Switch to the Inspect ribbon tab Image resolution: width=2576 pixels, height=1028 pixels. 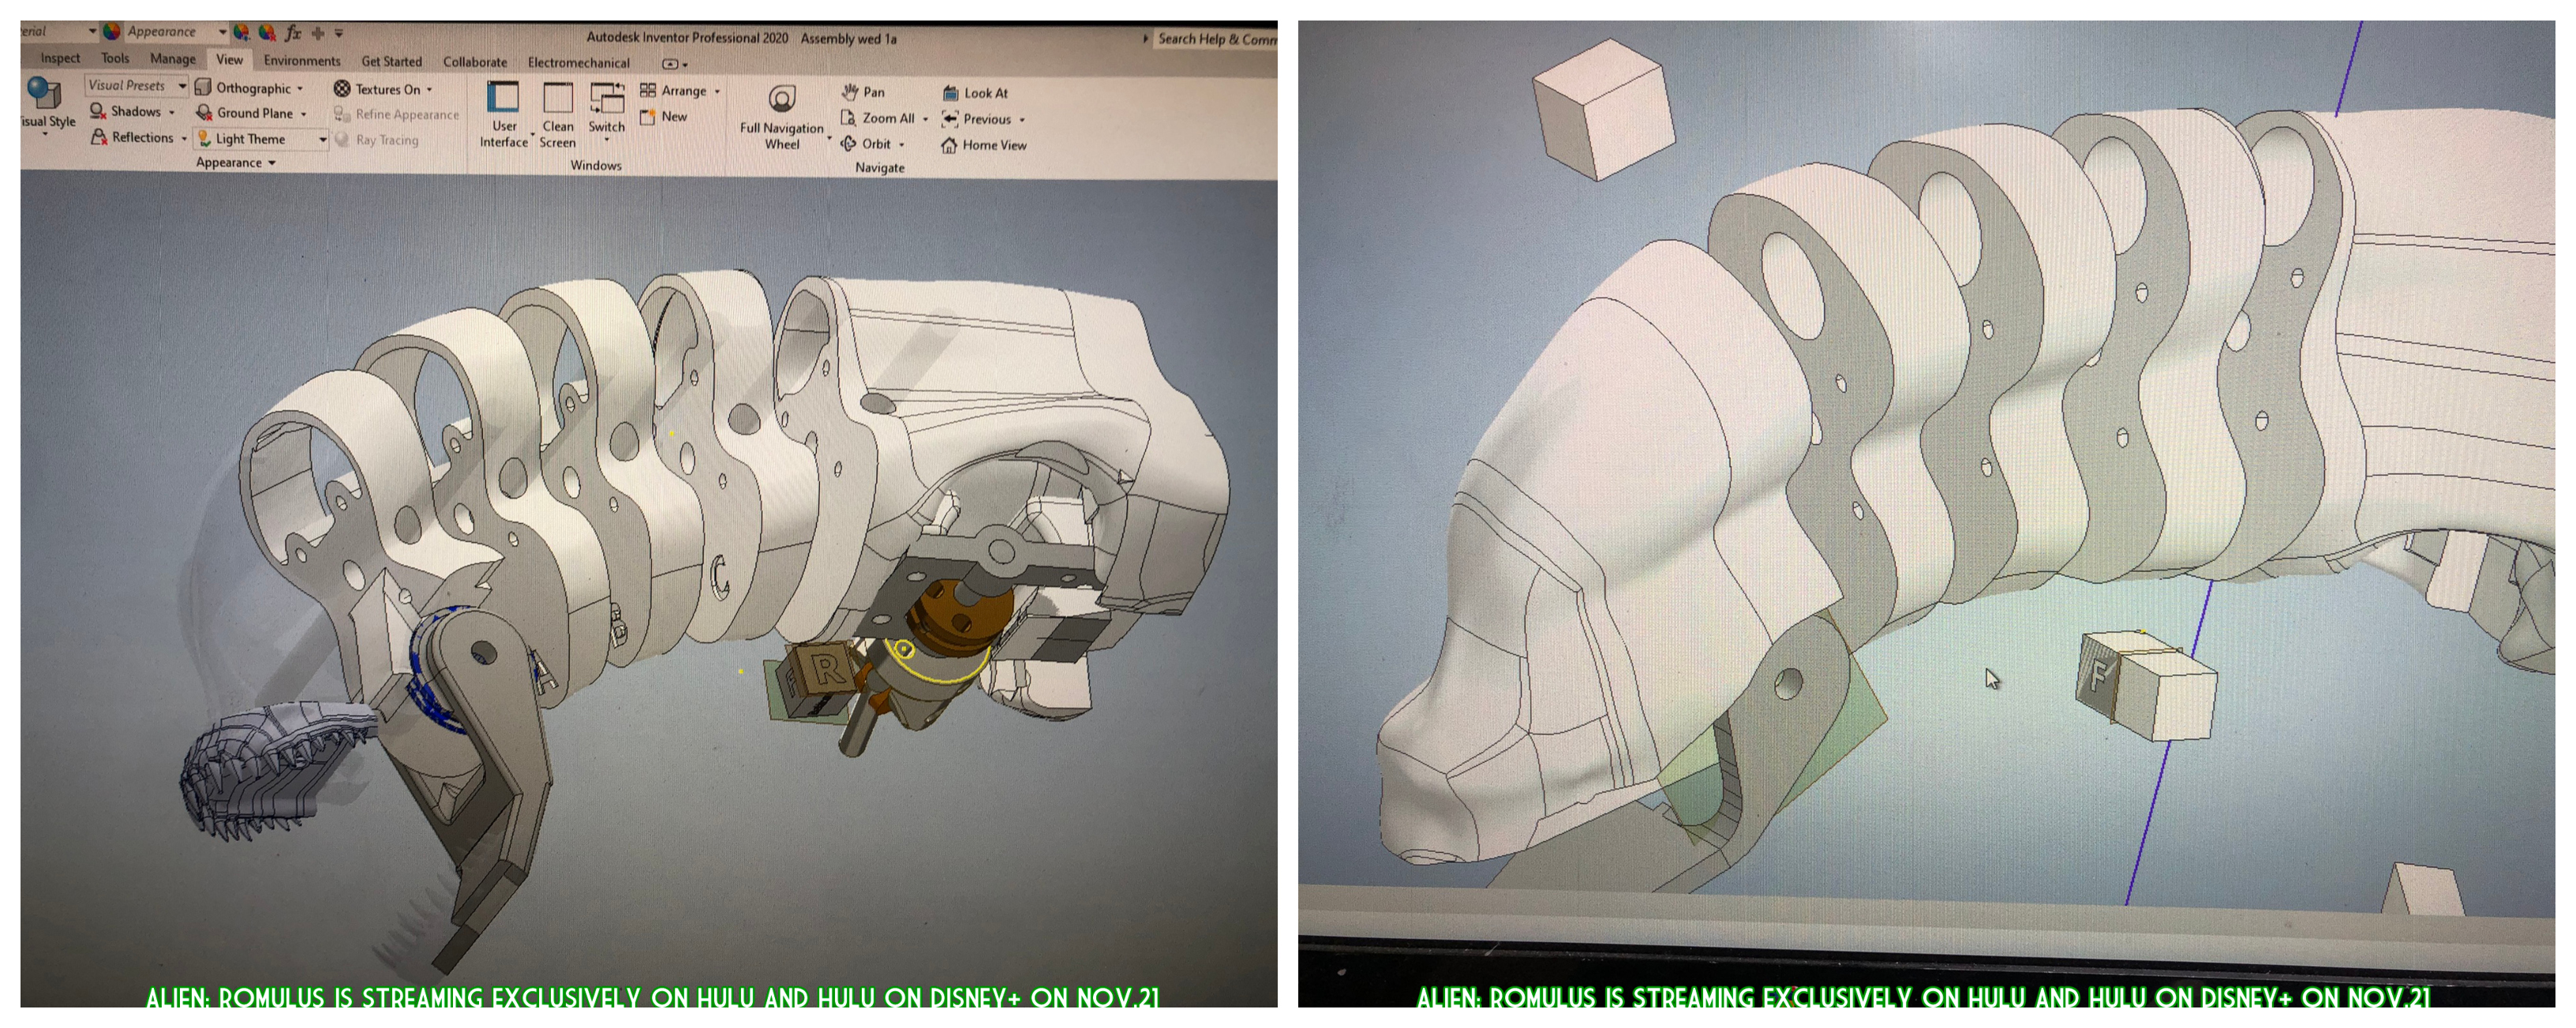(x=60, y=58)
